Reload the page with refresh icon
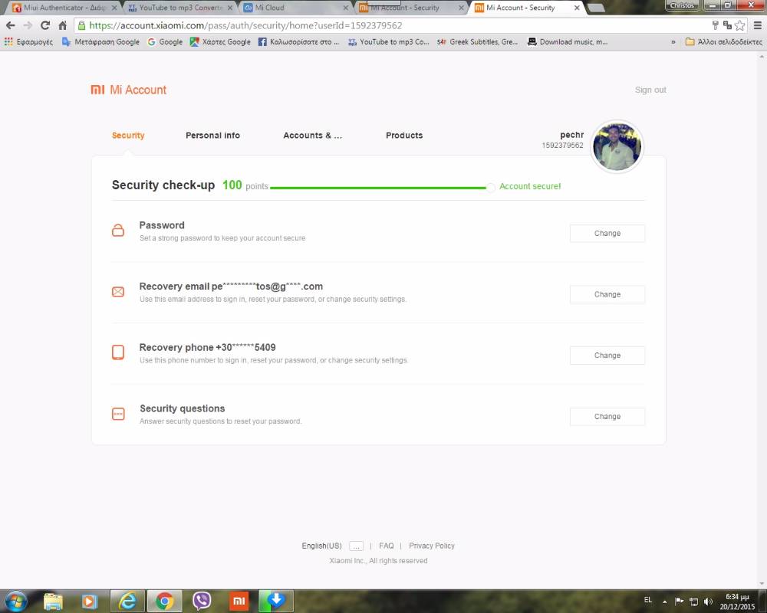Image resolution: width=767 pixels, height=613 pixels. pos(45,25)
